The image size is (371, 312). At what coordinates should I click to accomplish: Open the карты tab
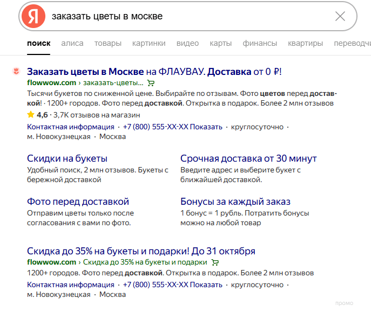220,44
